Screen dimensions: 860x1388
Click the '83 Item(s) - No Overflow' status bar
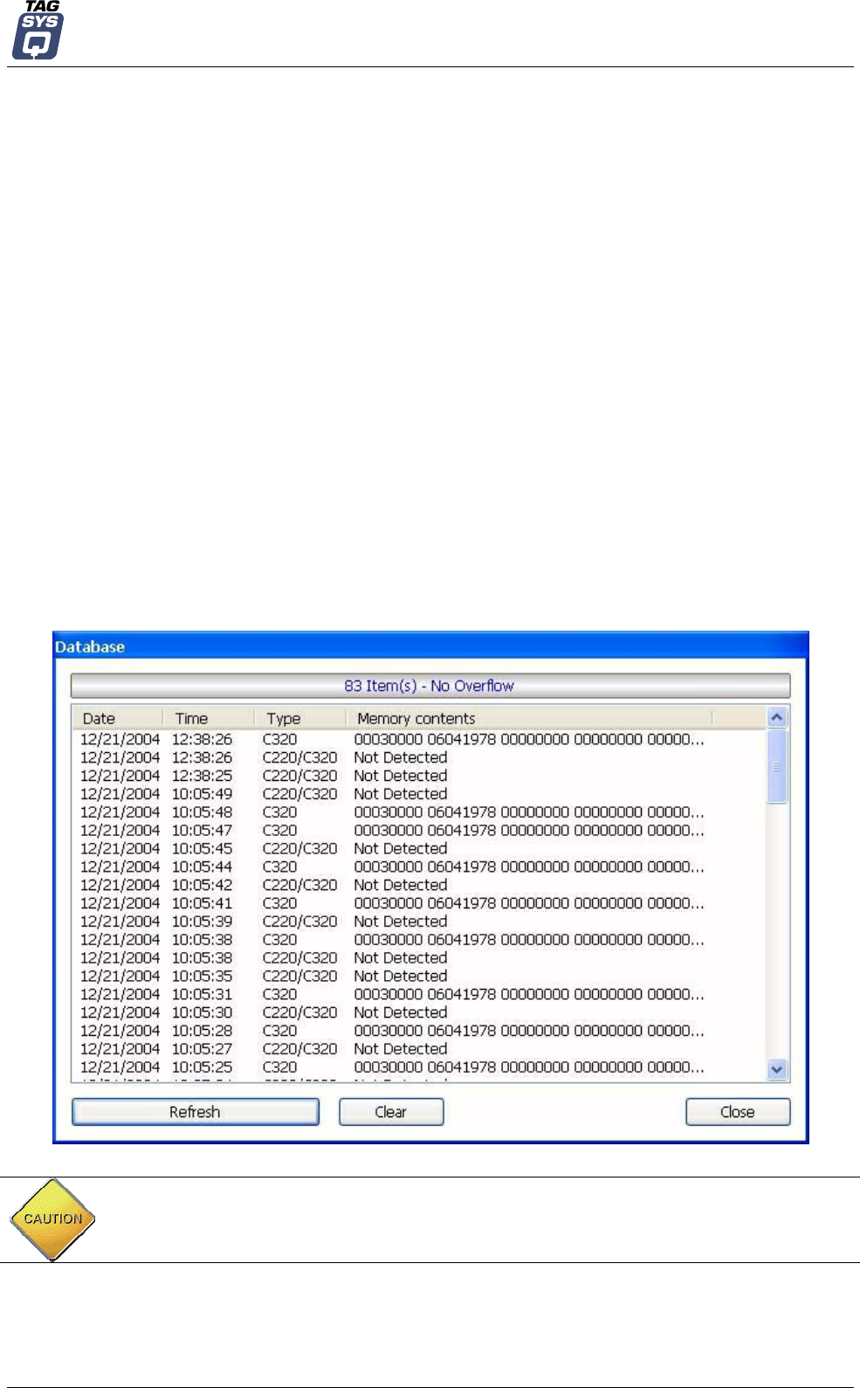tap(430, 686)
